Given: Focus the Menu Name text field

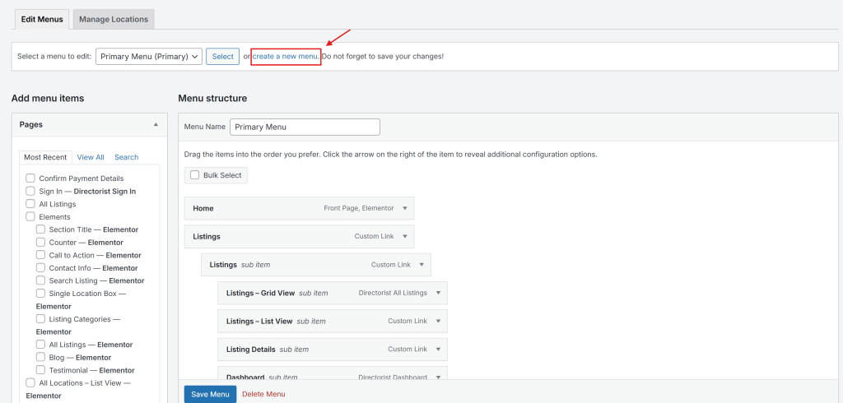Looking at the screenshot, I should (305, 127).
